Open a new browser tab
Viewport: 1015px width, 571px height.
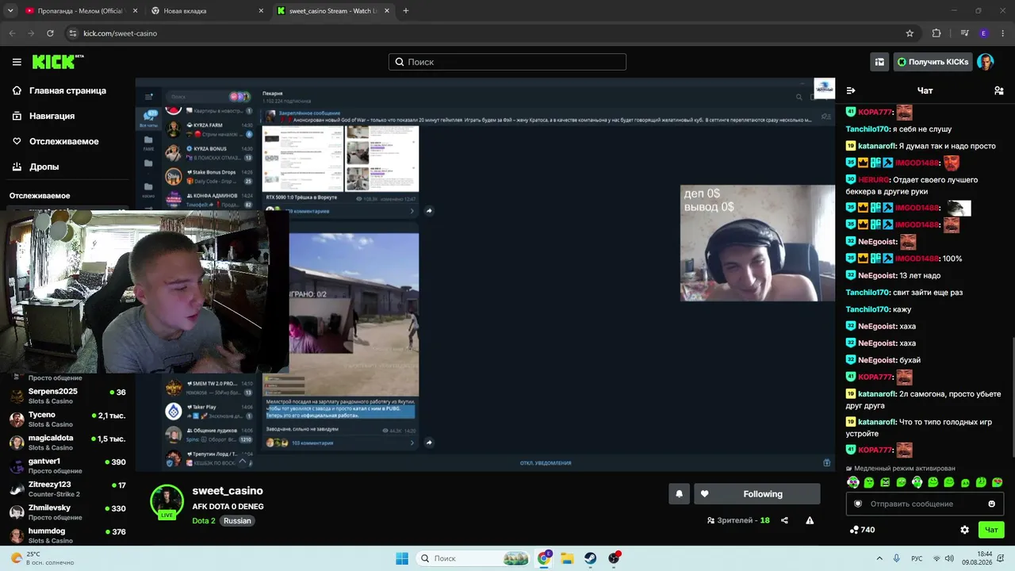point(406,11)
